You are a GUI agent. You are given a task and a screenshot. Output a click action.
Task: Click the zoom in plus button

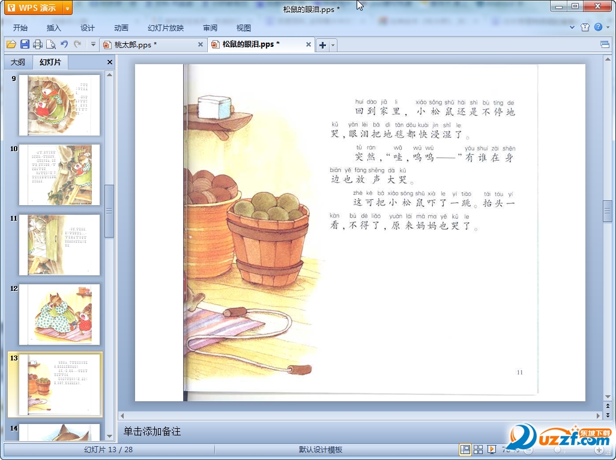(600, 450)
